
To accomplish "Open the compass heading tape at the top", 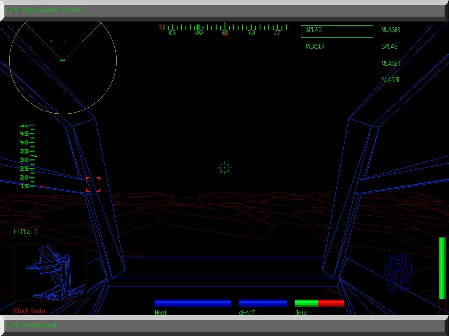I will 224,26.
